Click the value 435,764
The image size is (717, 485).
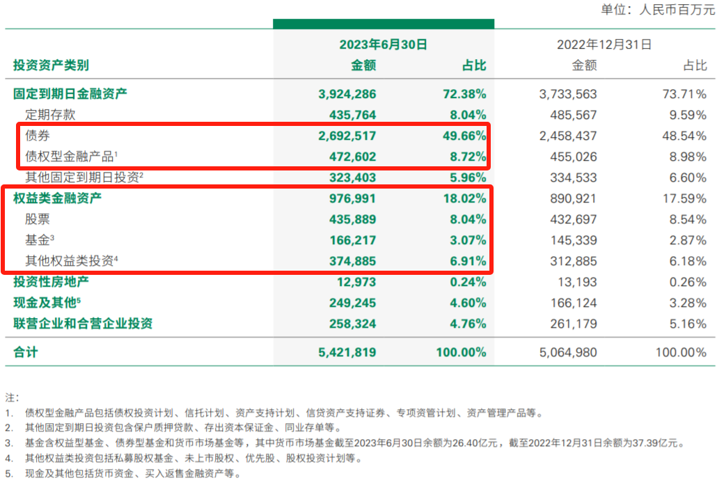tap(352, 116)
